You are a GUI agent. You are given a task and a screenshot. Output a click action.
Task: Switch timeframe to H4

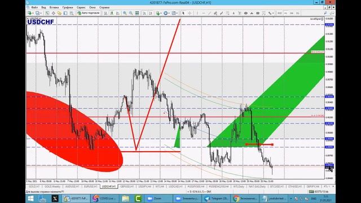pos(292,13)
